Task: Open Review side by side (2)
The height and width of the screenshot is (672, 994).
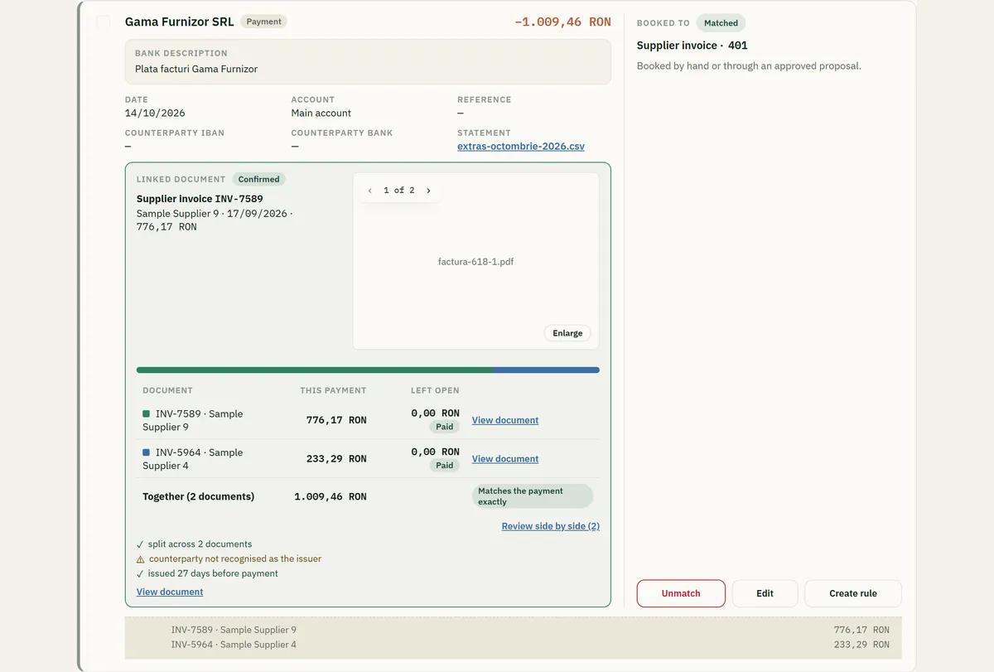Action: 551,526
